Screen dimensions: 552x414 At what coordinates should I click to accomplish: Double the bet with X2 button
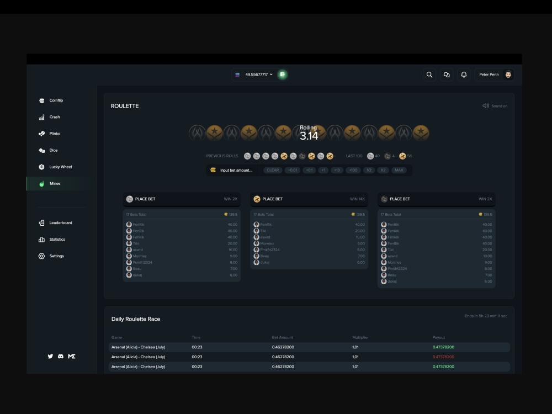point(383,171)
